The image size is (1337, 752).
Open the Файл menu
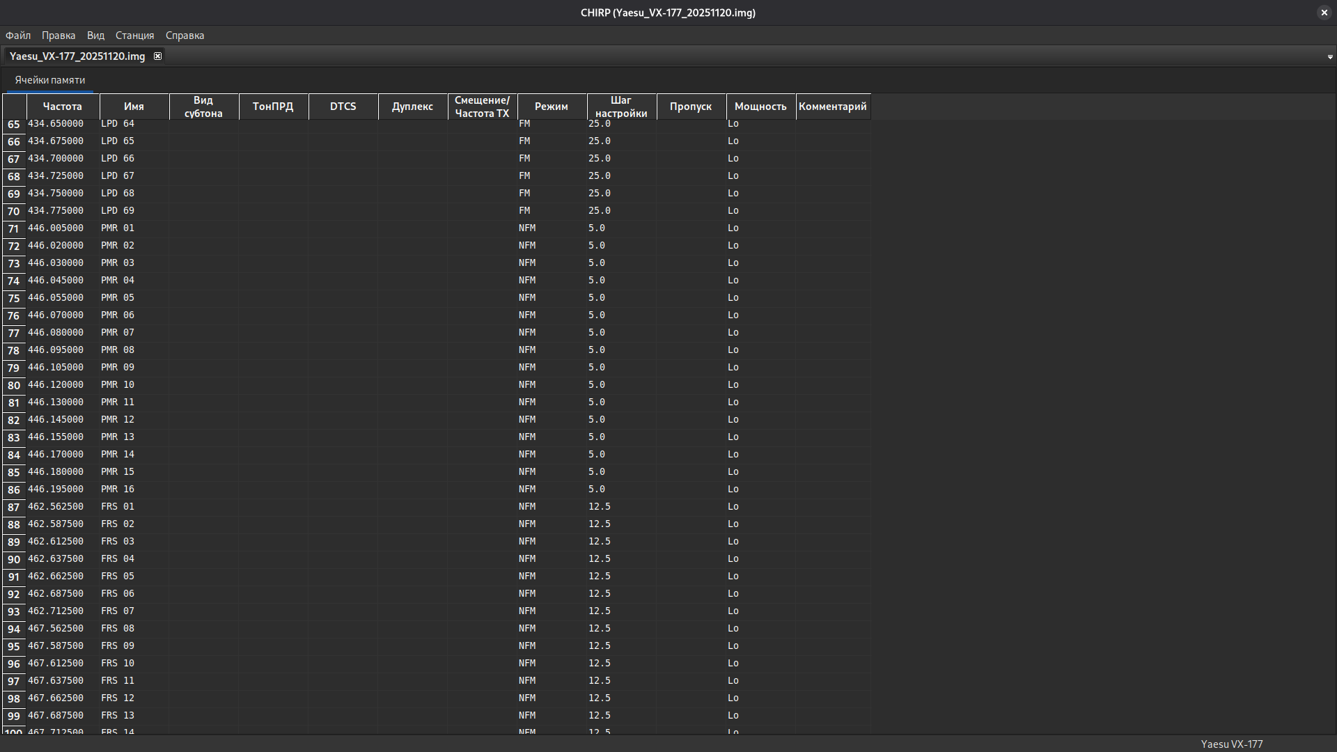point(18,36)
